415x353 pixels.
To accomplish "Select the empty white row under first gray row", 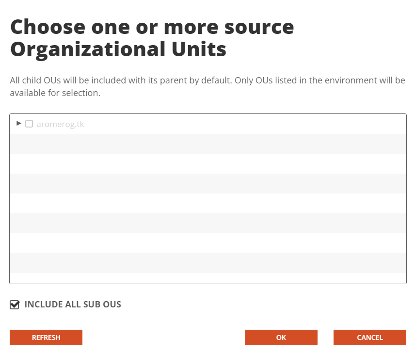I will tap(208, 163).
